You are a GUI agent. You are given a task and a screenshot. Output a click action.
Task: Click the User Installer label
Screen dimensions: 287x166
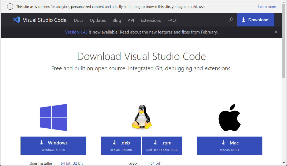pyautogui.click(x=41, y=163)
